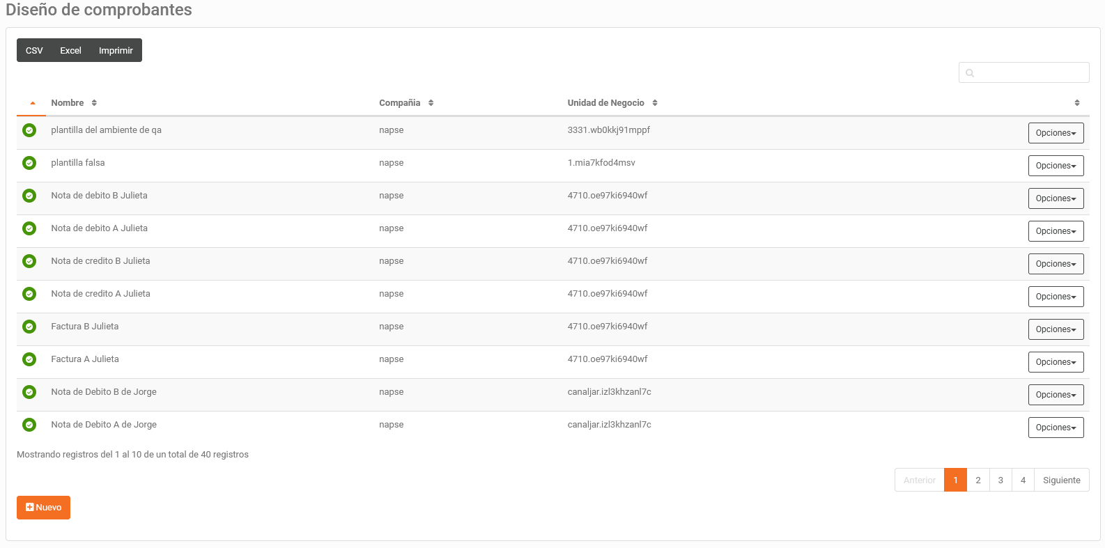Screen dimensions: 1105x548
Task: Click sort arrows on the options column header
Action: point(1077,103)
